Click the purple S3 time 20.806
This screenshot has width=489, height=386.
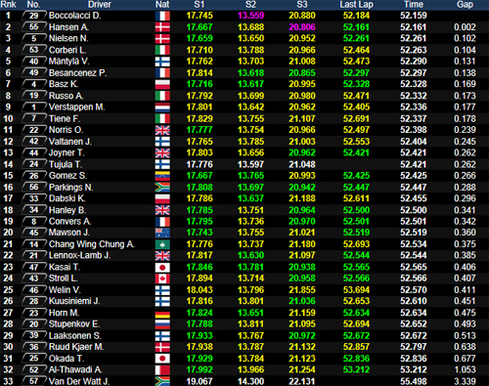302,27
